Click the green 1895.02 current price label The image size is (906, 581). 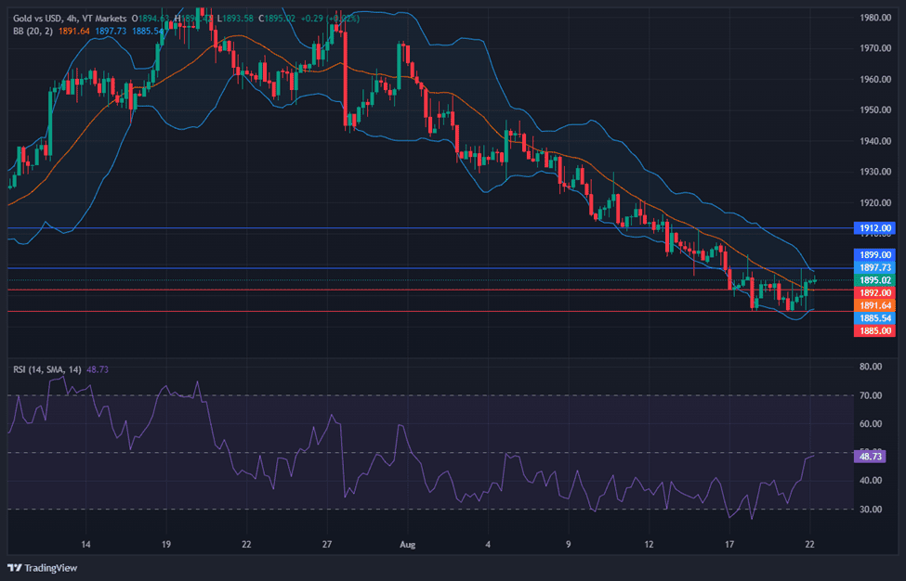(874, 279)
